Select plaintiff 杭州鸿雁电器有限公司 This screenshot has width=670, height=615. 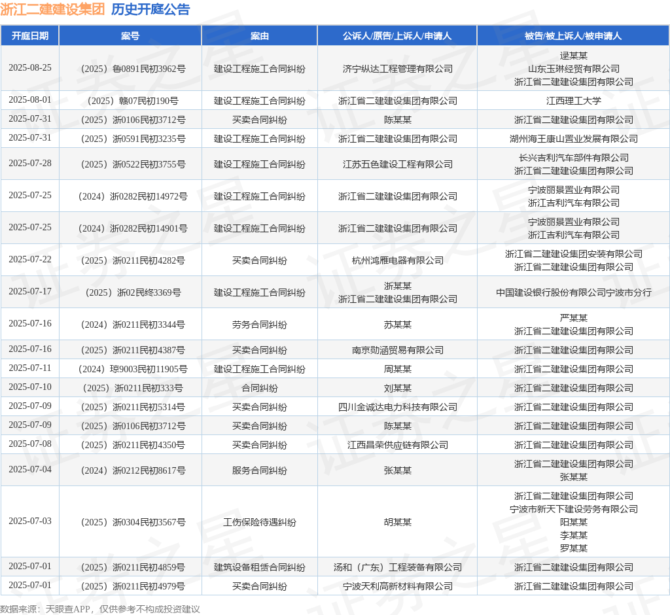[x=397, y=260]
